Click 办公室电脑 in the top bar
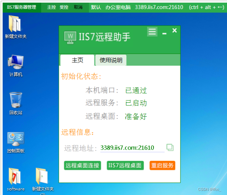 (118, 7)
